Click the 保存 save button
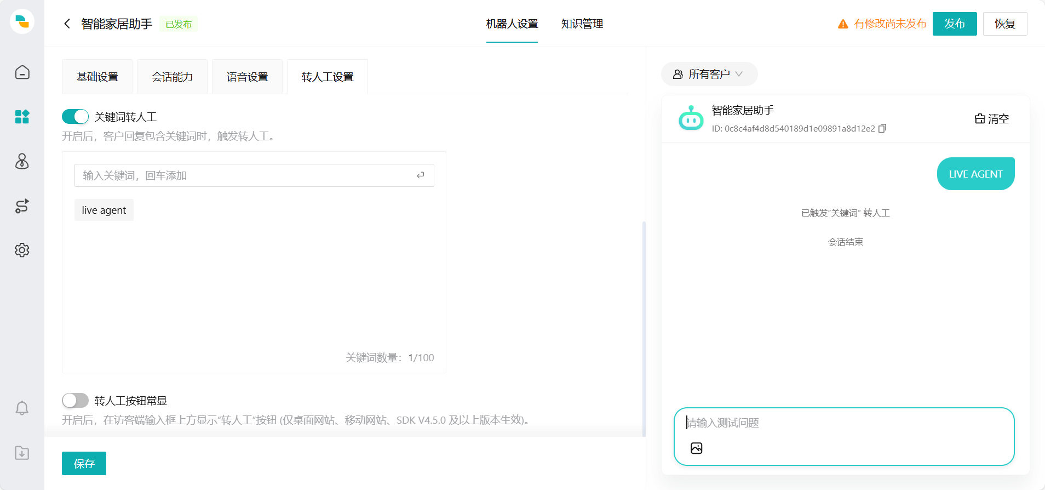The height and width of the screenshot is (490, 1045). point(84,464)
